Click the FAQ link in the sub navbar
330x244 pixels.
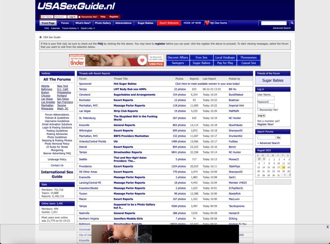[46, 28]
